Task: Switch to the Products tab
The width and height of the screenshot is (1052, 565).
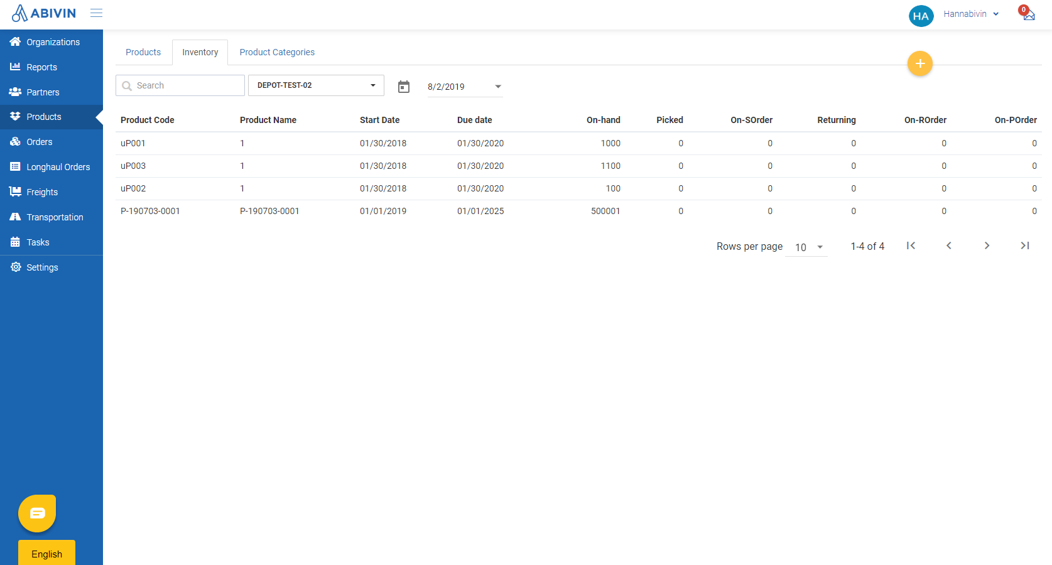Action: point(143,52)
